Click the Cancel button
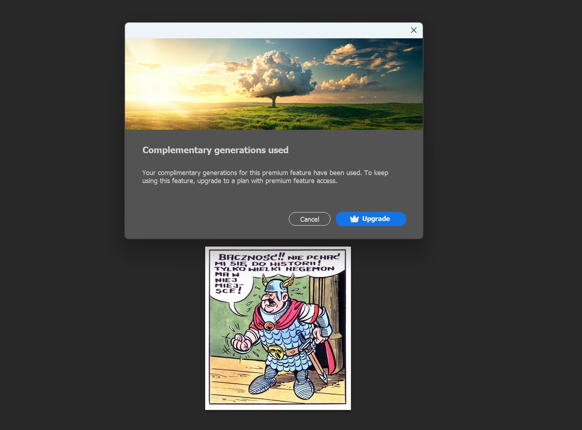Screen dimensions: 582x430 click(309, 219)
